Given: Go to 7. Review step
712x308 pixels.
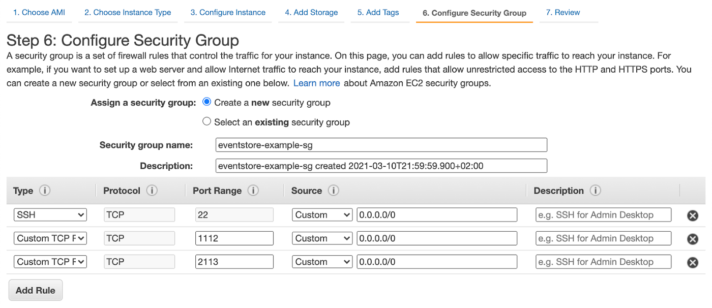Looking at the screenshot, I should point(563,13).
